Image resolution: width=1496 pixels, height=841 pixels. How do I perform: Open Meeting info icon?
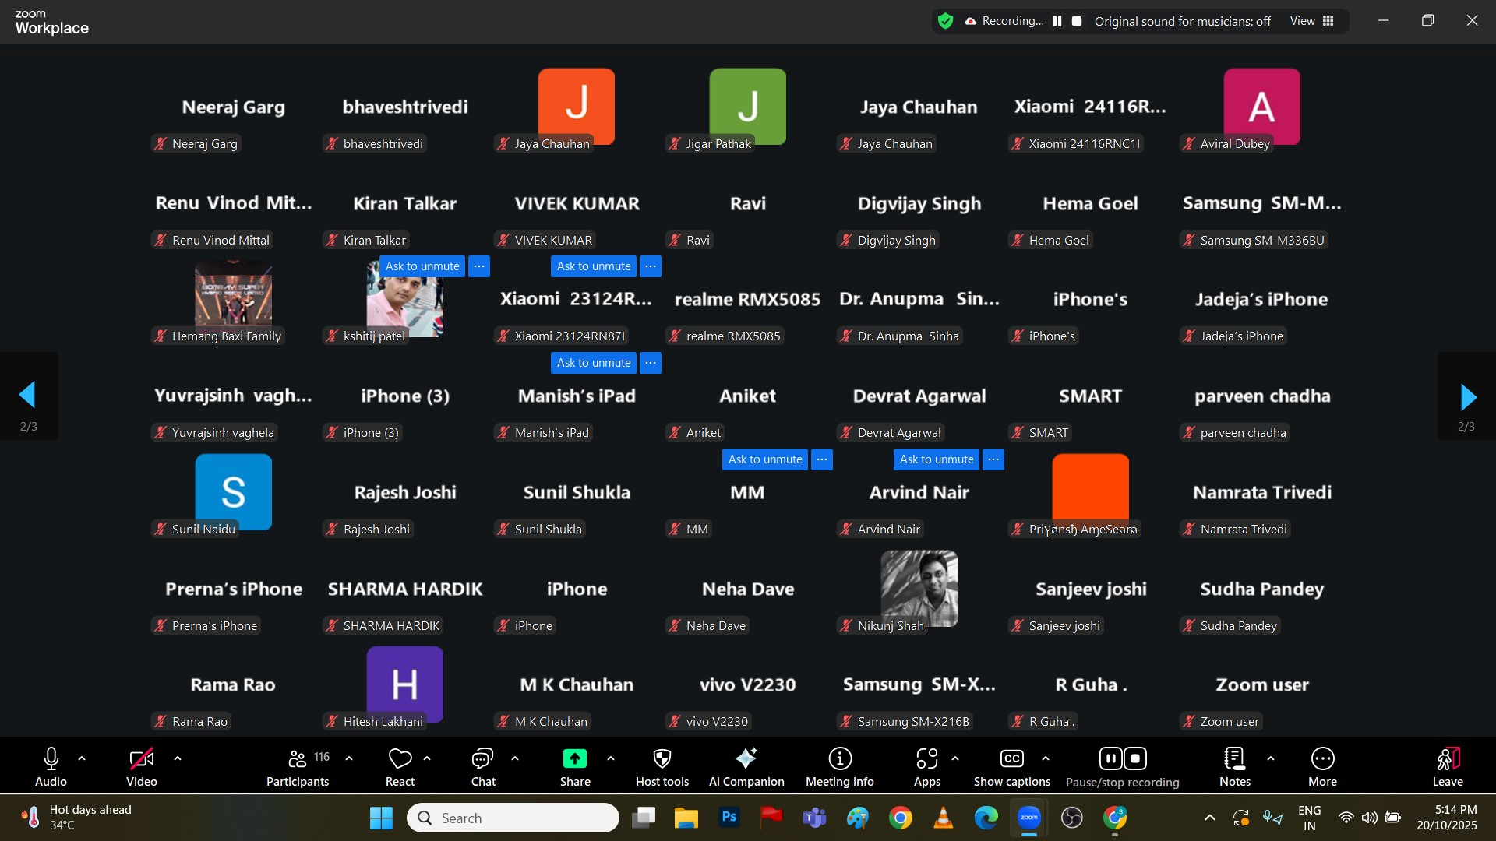839,759
